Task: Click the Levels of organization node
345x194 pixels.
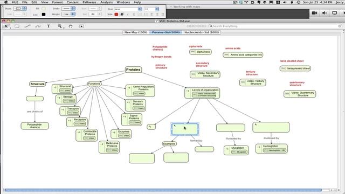Action: tap(202, 93)
